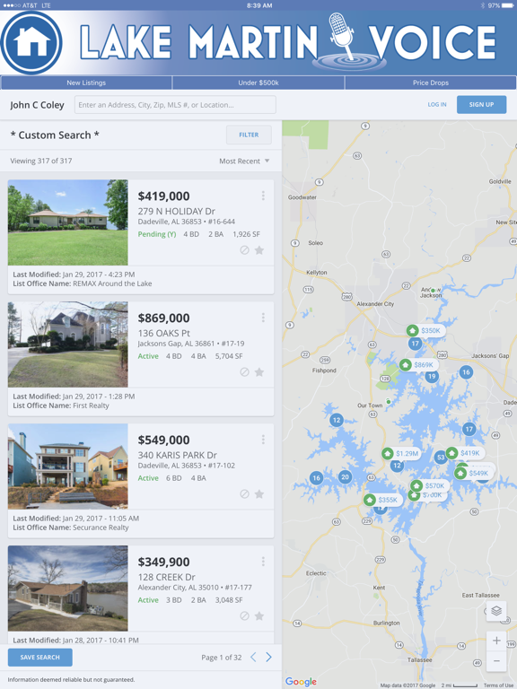Screen dimensions: 517x689
Task: Open more options for 340 Karis Park Dr
Action: coord(263,440)
